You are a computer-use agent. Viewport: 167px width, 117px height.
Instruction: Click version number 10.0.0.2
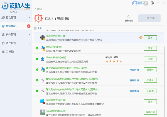pos(13,12)
